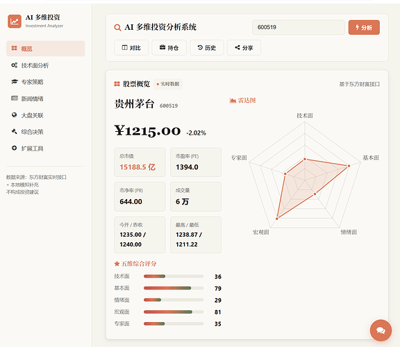Click the history clock icon on 历史
This screenshot has width=400, height=347.
click(200, 47)
